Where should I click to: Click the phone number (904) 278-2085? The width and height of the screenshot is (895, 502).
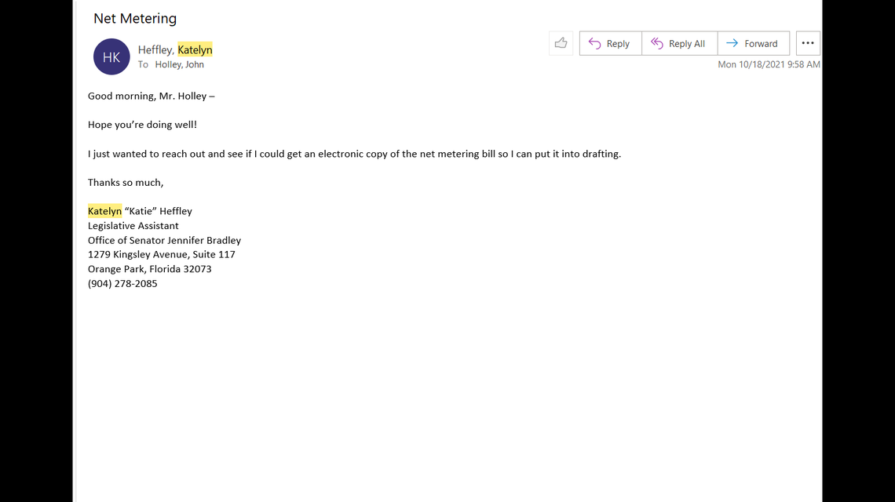122,283
